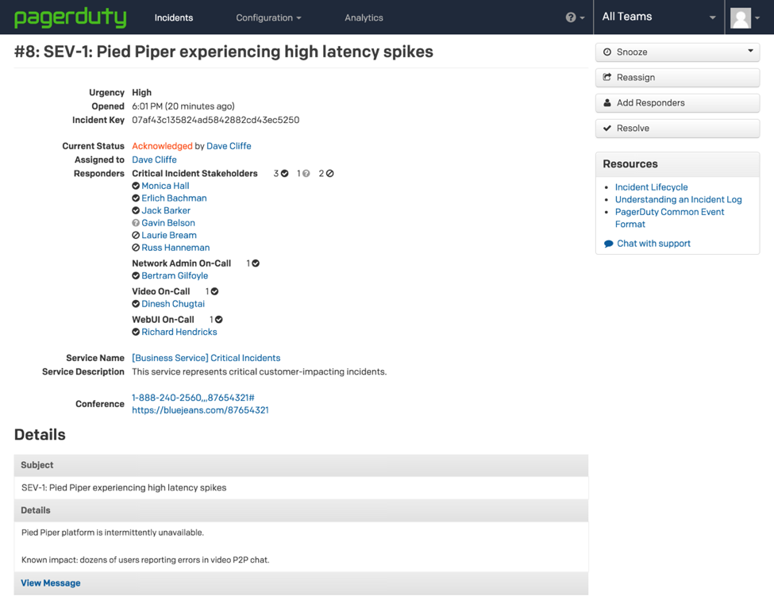
Task: Click the pending status icon beside Gavin Belson
Action: (x=136, y=223)
